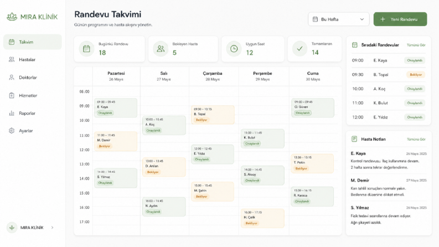Open A. Koç 10:00 appointment on Salı

(x=164, y=125)
